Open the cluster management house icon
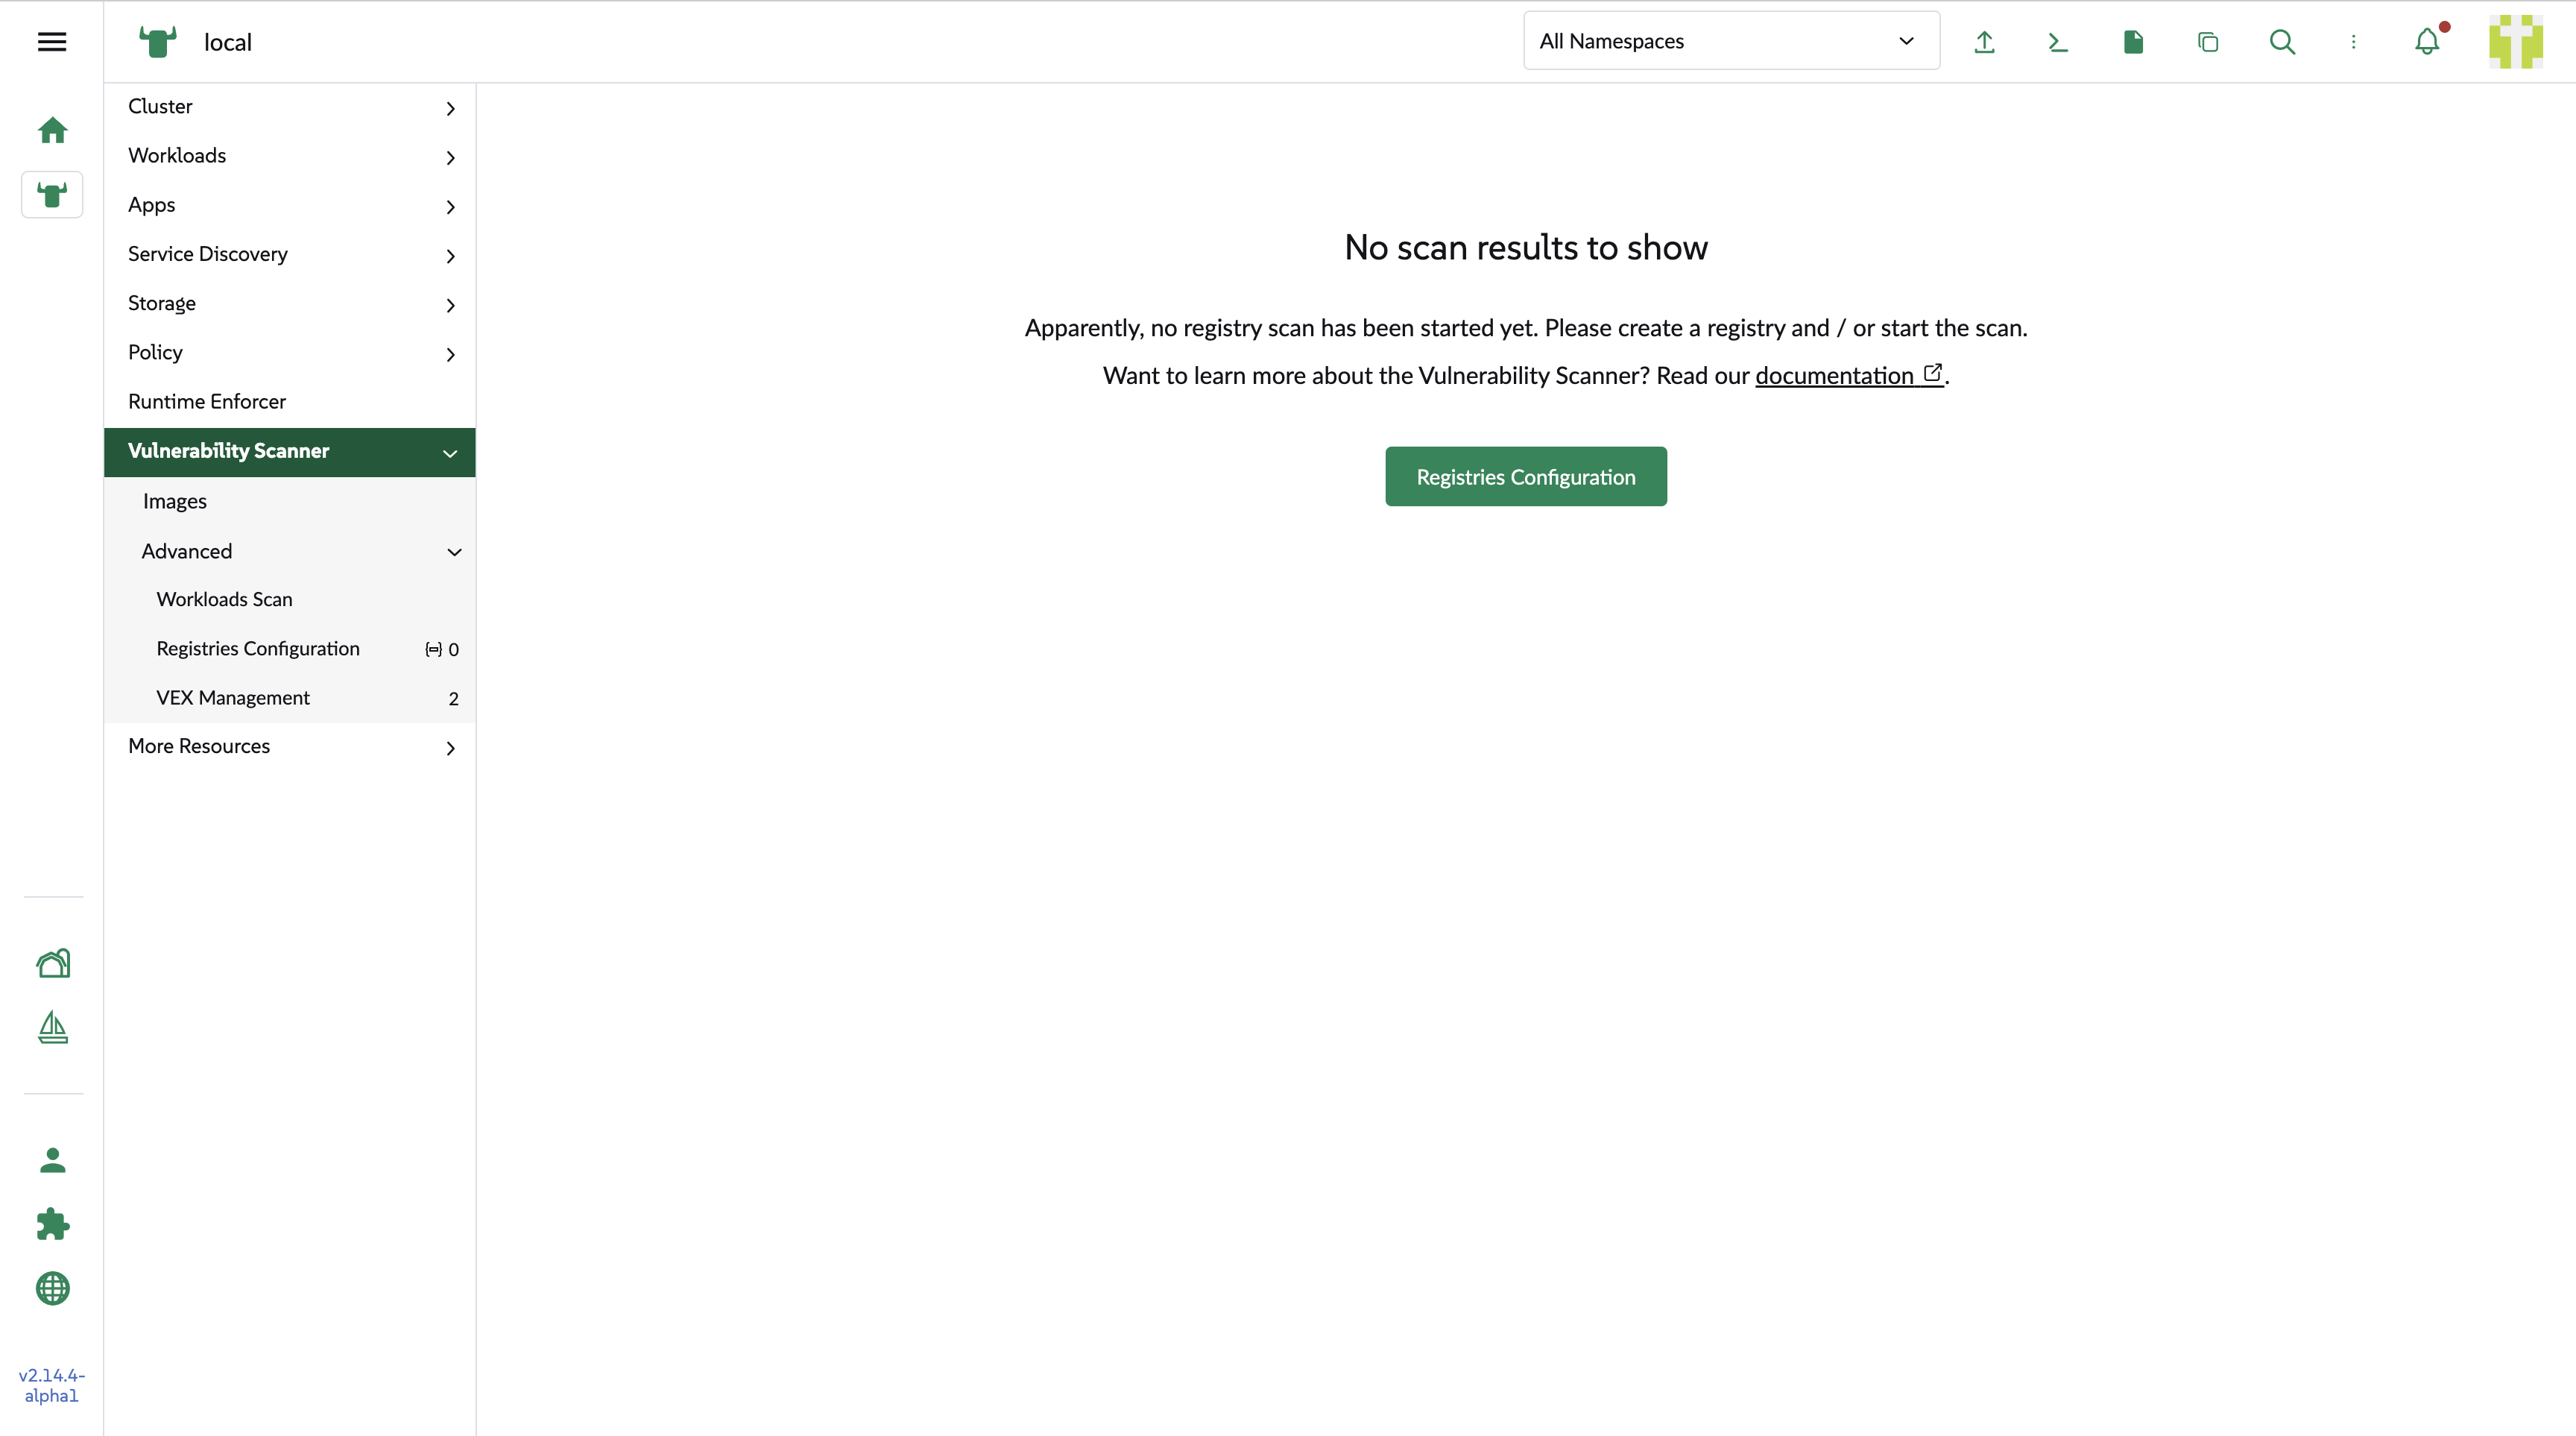The height and width of the screenshot is (1436, 2576). [53, 963]
